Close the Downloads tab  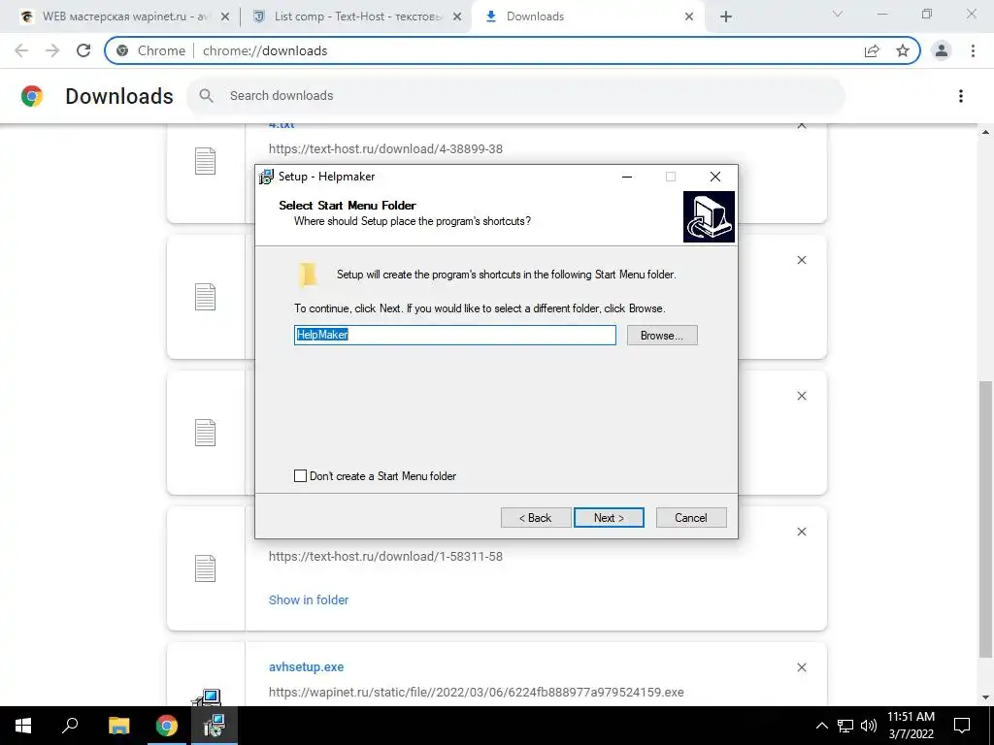[689, 17]
